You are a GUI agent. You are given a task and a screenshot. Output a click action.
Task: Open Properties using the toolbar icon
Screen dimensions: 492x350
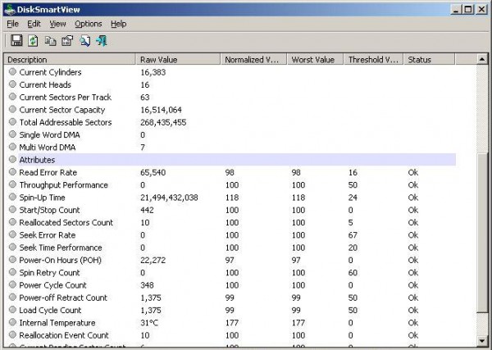pos(67,41)
